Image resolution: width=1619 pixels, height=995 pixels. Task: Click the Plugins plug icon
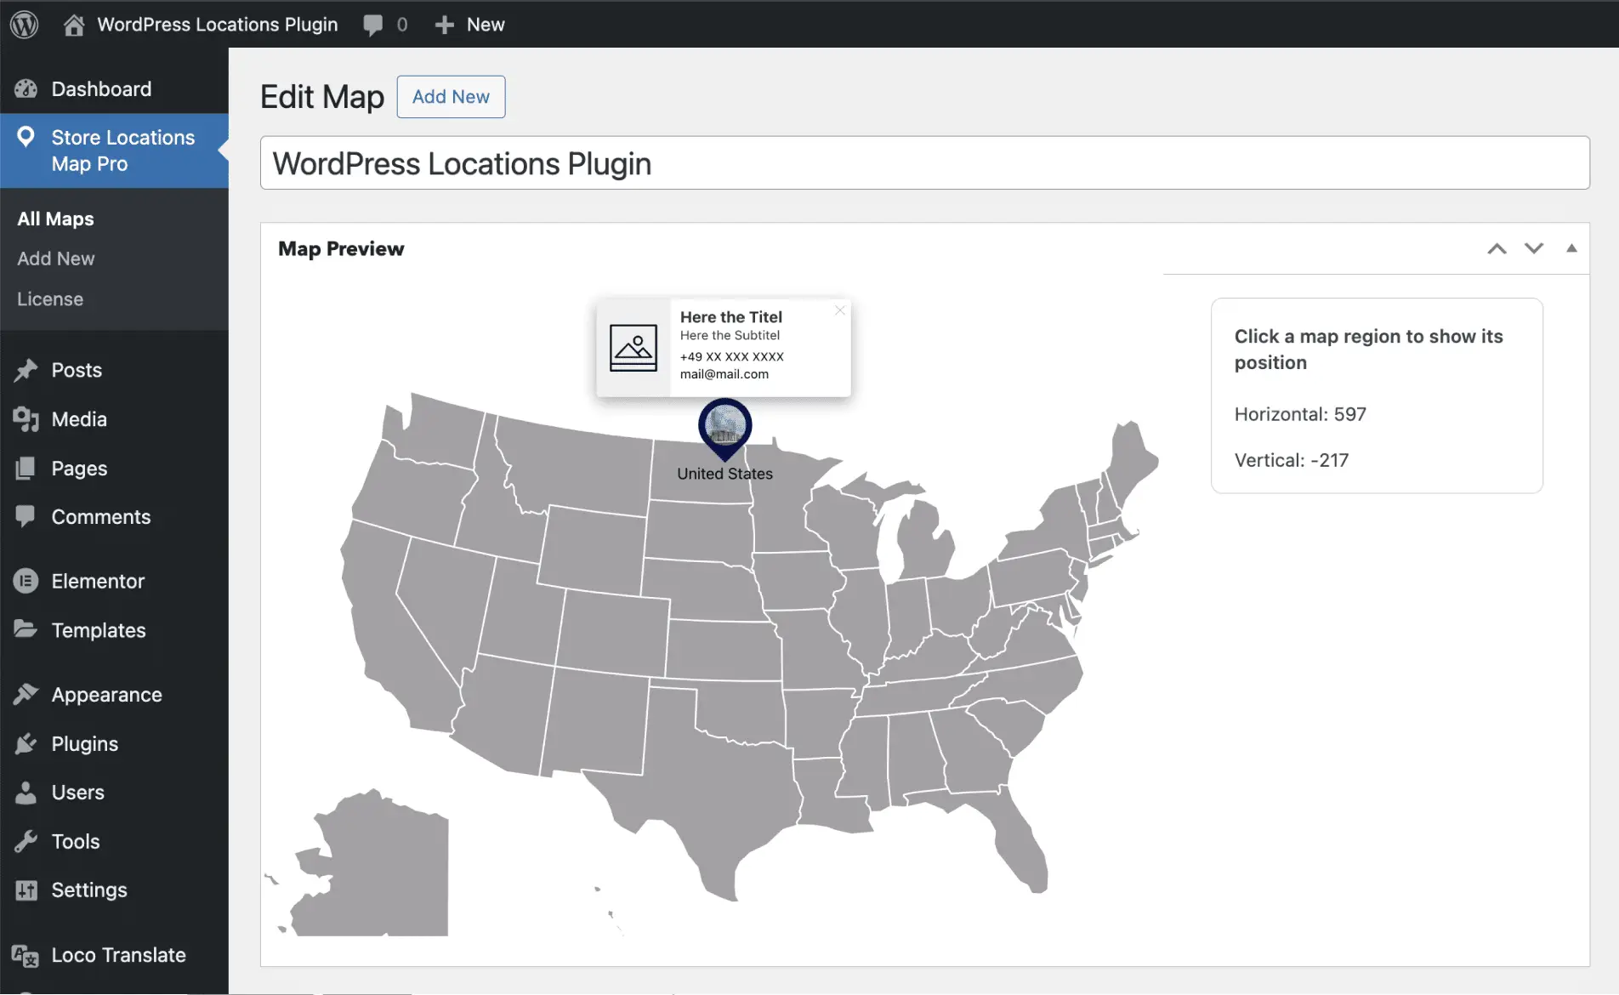[x=26, y=743]
